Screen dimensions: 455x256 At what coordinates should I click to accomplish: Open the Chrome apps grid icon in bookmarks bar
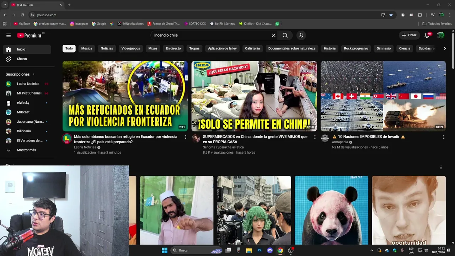click(5, 23)
